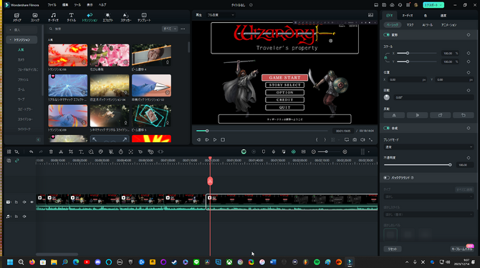Open the キーフレームパネル button

click(462, 249)
